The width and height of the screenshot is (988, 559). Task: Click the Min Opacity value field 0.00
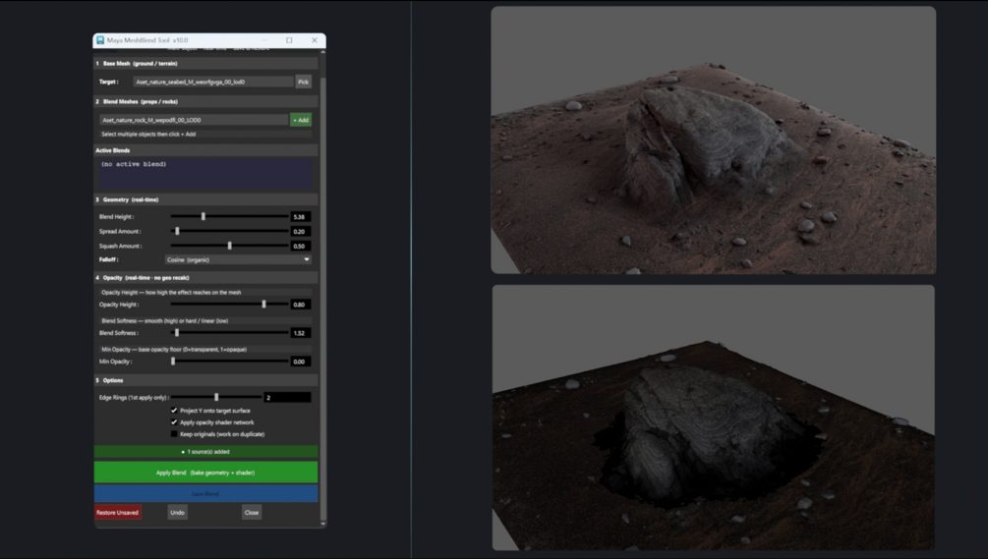tap(300, 362)
